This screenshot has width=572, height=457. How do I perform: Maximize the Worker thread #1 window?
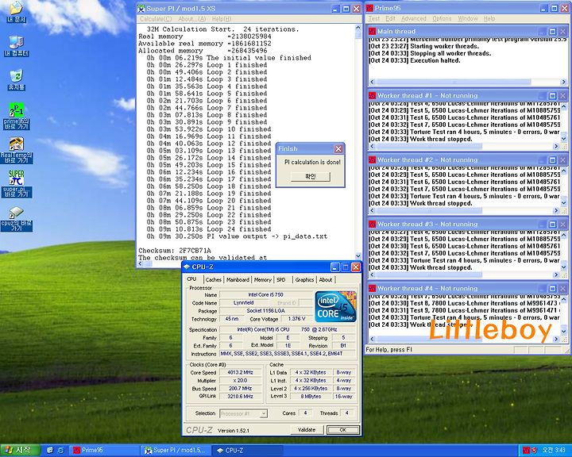click(552, 96)
